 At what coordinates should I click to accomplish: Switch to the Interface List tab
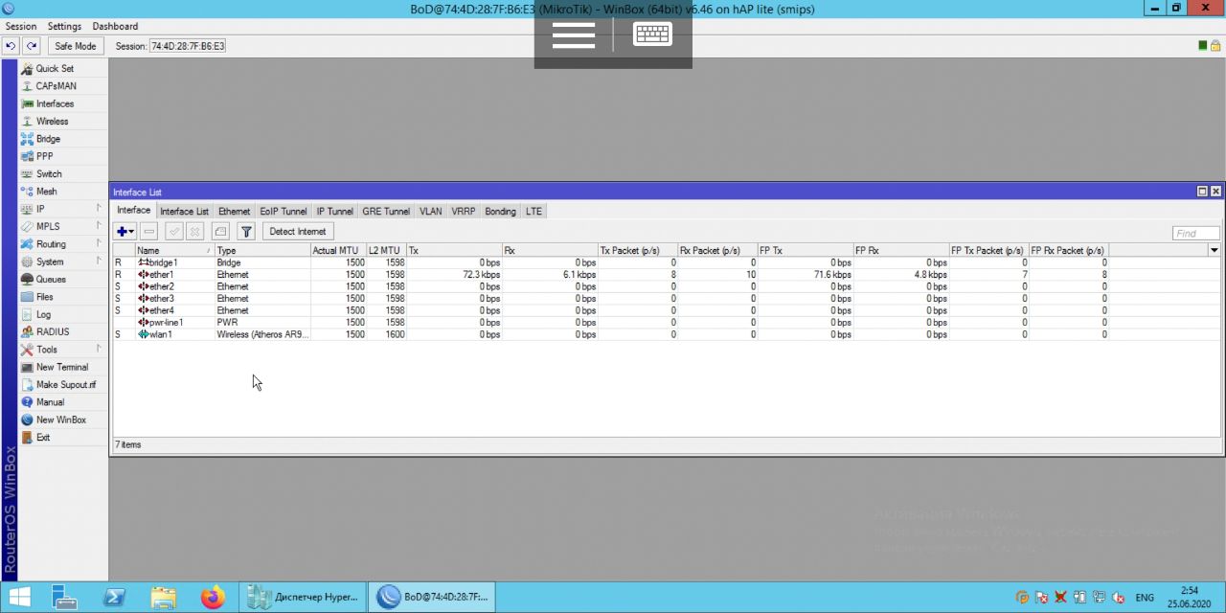184,212
